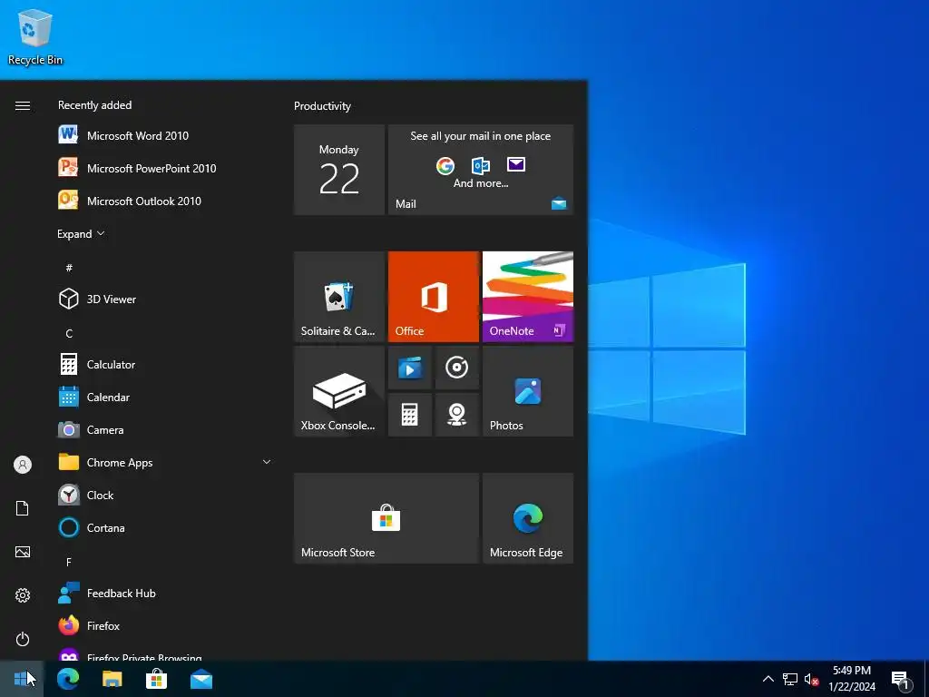Image resolution: width=929 pixels, height=697 pixels.
Task: Open Xbox Console Companion tile
Action: [x=339, y=391]
